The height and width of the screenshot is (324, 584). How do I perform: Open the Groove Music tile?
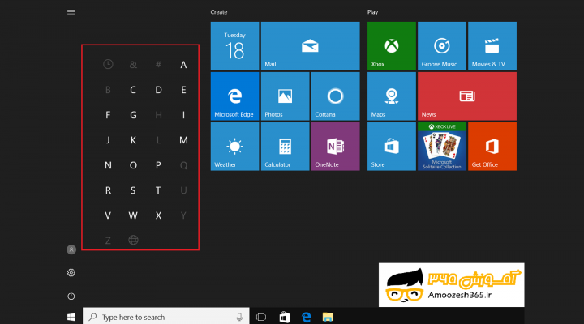(442, 45)
